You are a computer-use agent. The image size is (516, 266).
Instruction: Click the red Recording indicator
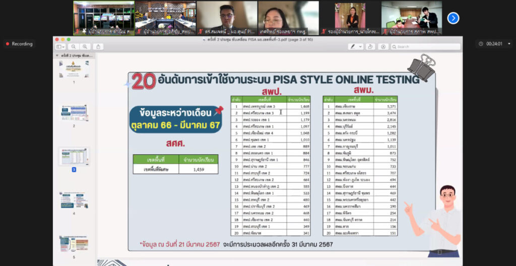tap(19, 44)
